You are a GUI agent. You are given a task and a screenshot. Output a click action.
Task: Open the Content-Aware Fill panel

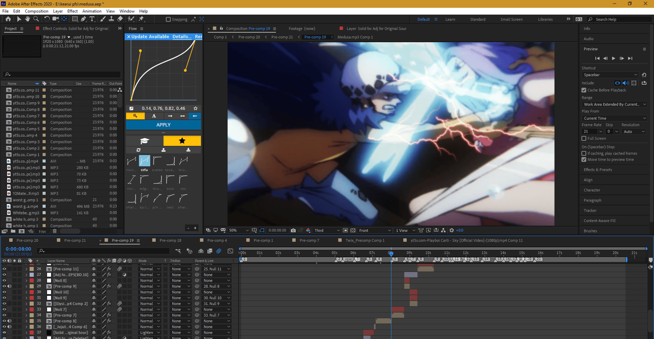pyautogui.click(x=599, y=221)
